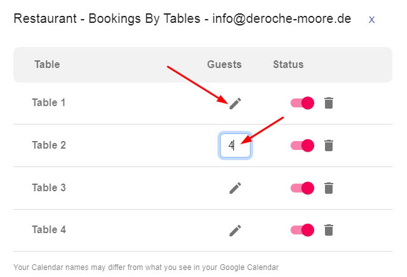
Task: Click the Table 2 guests input field
Action: (x=235, y=145)
